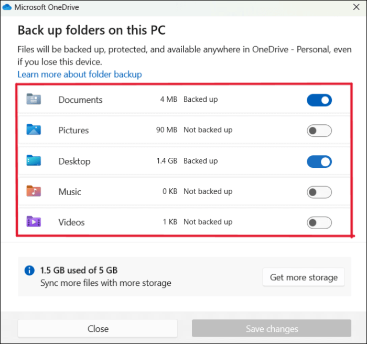Turn off Documents backup toggle
This screenshot has height=344, width=367.
319,100
